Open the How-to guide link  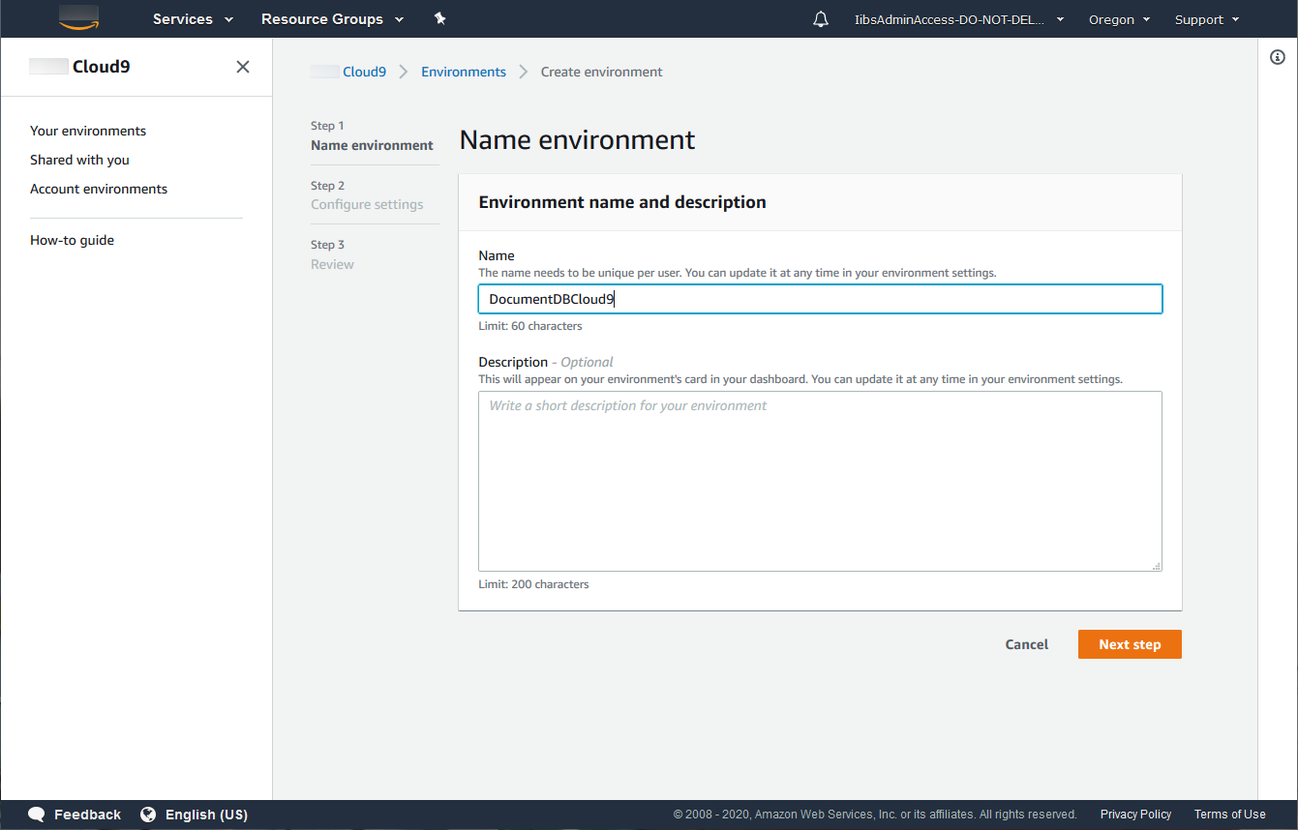[72, 240]
